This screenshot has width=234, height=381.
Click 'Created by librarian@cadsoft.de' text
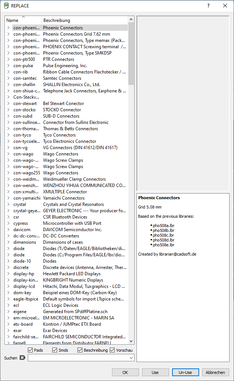(x=167, y=254)
